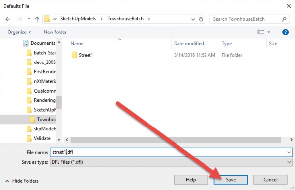Screen dimensions: 295x190
Task: Open devc_2005 folder in tree
Action: pyautogui.click(x=41, y=62)
